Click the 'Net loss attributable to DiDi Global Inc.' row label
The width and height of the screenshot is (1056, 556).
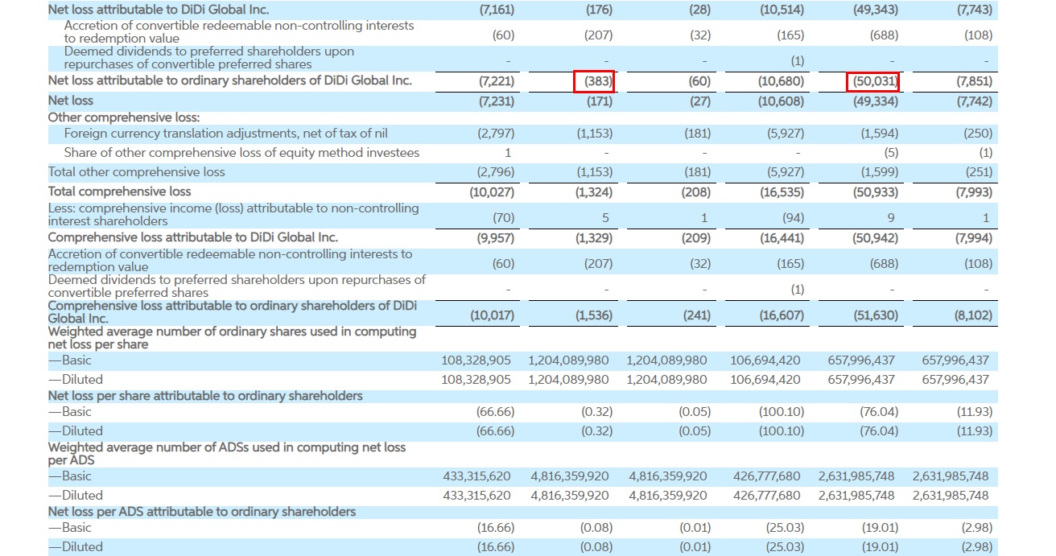tap(159, 10)
